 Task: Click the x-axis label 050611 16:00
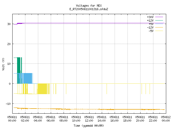tap(114, 119)
